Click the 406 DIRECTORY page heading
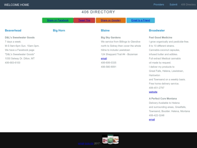Screen dimensions: 197x148 98,12
